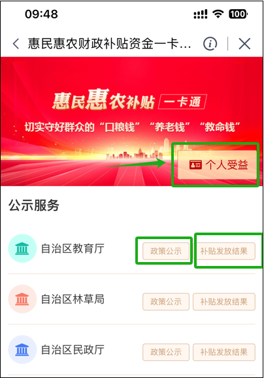This screenshot has height=378, width=264.
Task: Tap the 惠民惠农补贴 一卡通 banner title
Action: point(129,100)
